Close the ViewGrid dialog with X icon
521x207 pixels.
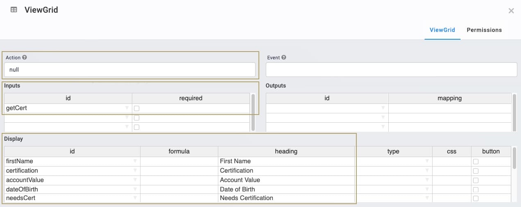(511, 11)
